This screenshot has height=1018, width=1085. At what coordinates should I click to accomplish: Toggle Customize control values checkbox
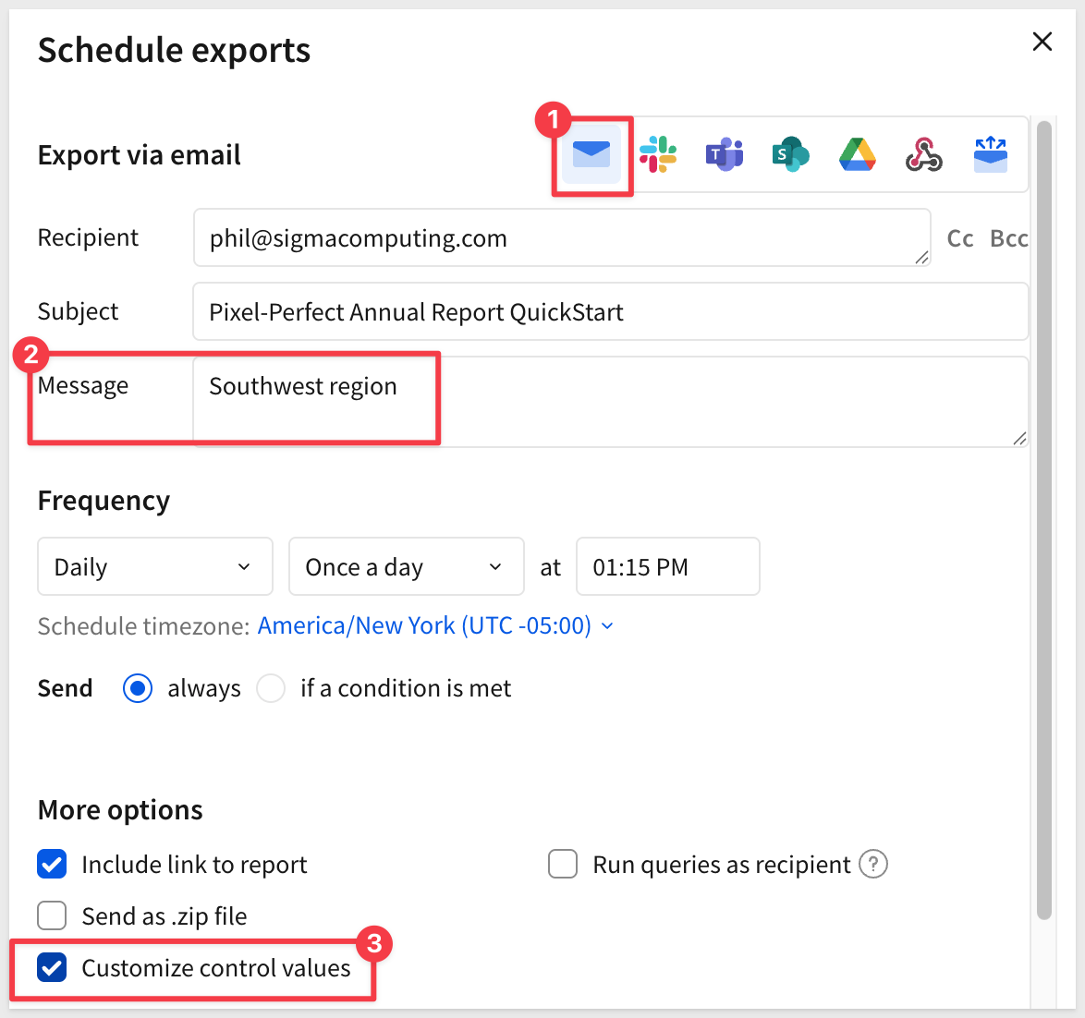click(x=53, y=968)
